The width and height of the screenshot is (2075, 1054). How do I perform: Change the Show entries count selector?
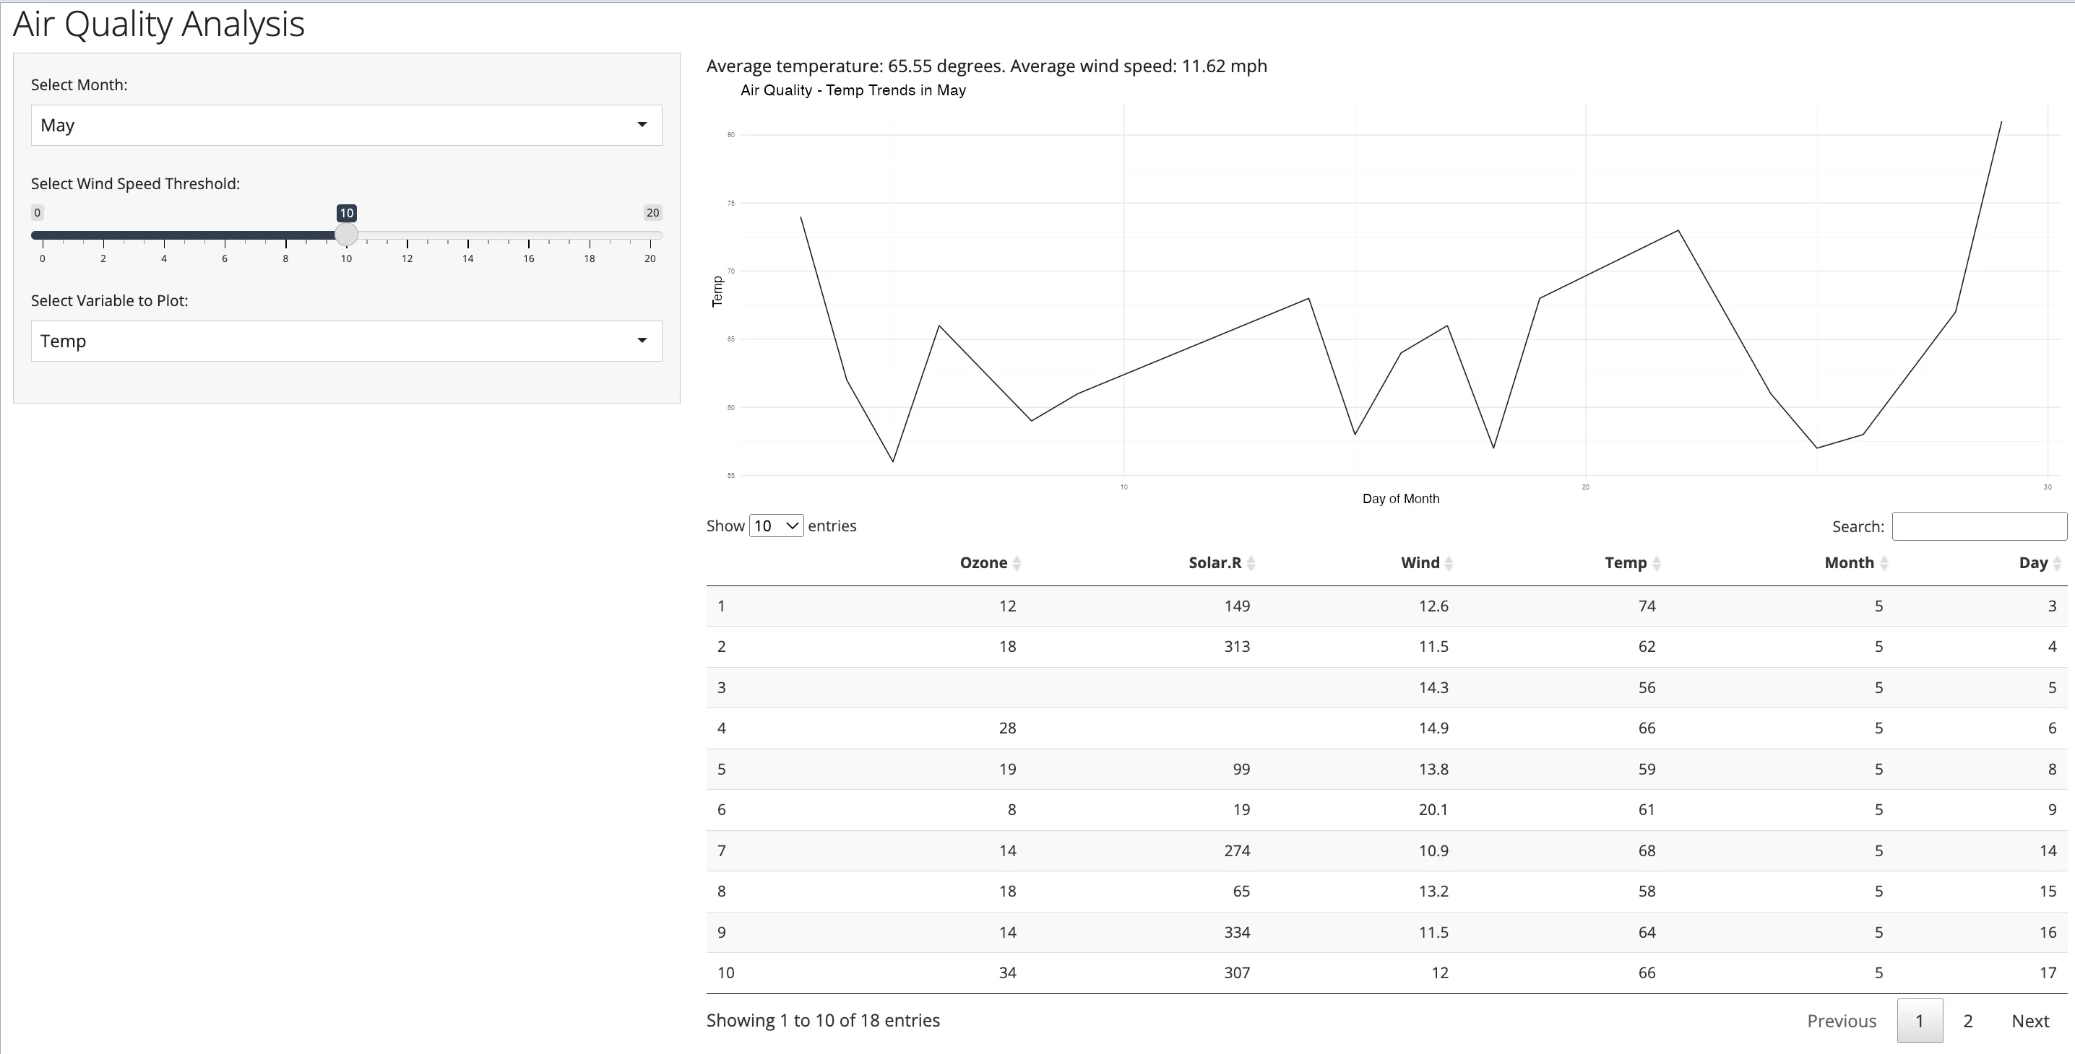click(776, 526)
